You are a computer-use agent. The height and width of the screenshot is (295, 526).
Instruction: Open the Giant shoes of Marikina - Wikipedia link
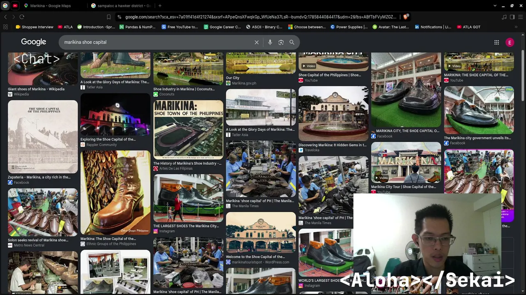[x=36, y=89]
